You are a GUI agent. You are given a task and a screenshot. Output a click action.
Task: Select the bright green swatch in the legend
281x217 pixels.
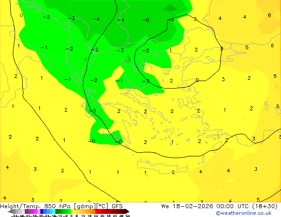click(69, 211)
